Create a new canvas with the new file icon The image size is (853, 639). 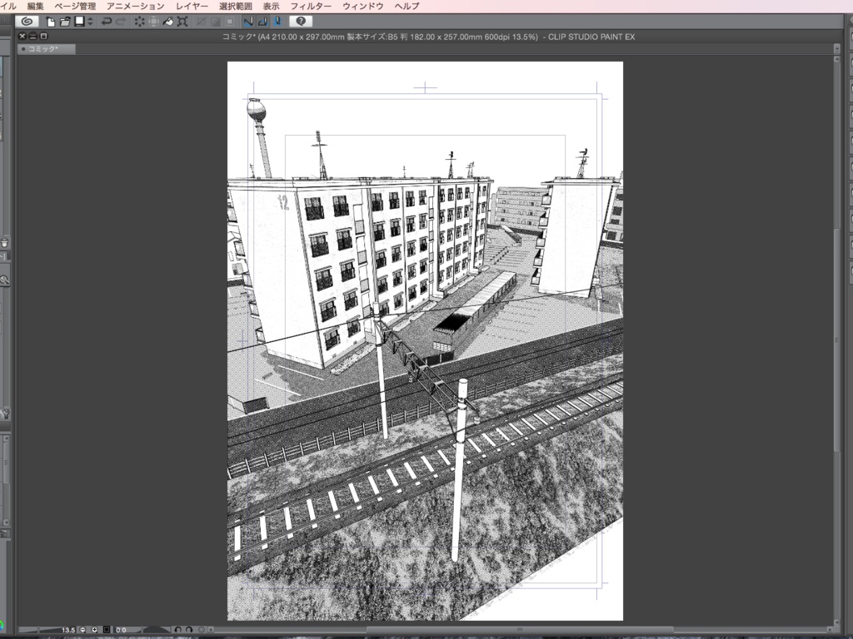(49, 21)
